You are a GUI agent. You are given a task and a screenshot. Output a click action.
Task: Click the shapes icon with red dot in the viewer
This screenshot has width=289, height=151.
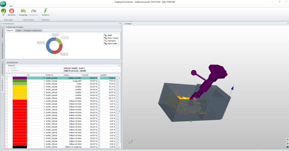tap(287, 143)
